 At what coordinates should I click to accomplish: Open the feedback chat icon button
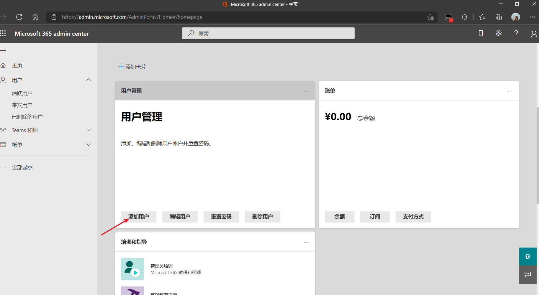pyautogui.click(x=527, y=274)
